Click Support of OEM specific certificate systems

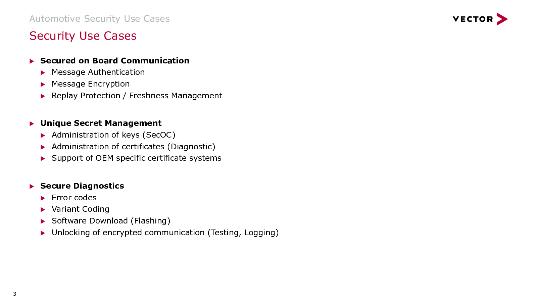pos(137,158)
